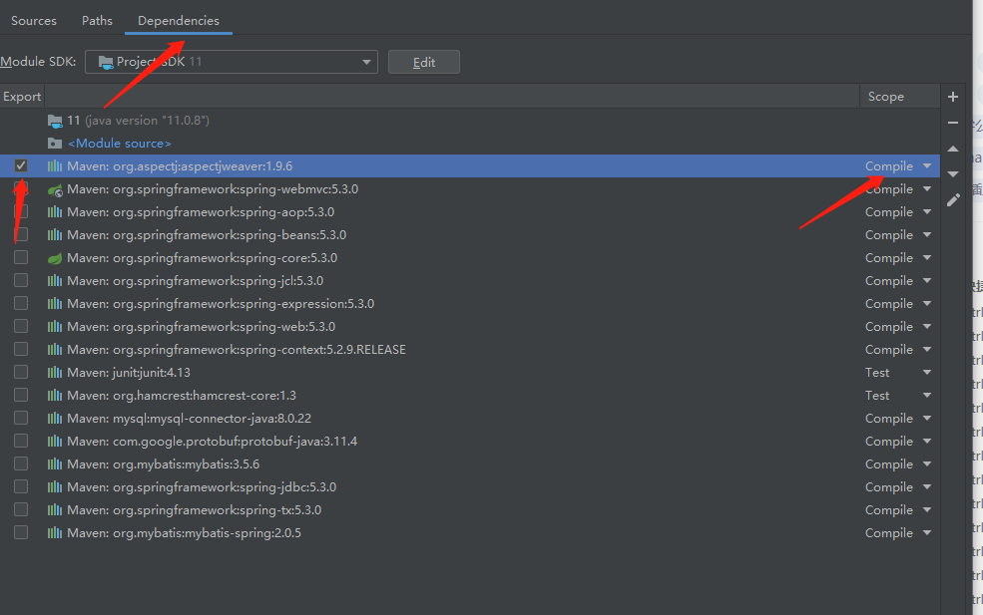Uncheck the aspectjweaver export checkbox
The image size is (983, 615).
coord(21,165)
